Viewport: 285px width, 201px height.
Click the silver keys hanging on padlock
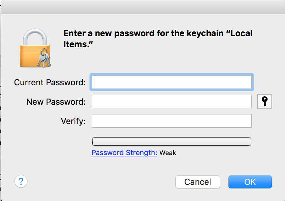pos(43,60)
